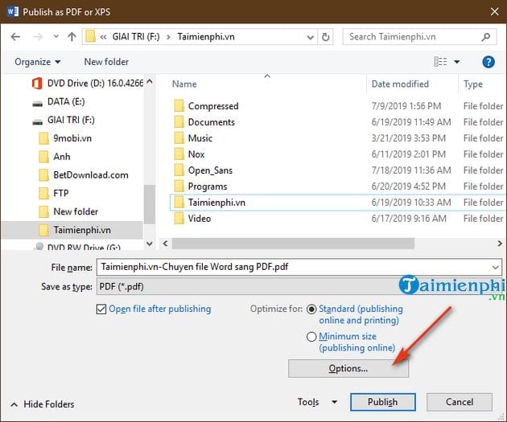Change the view layout icon
507x422 pixels.
[x=440, y=61]
